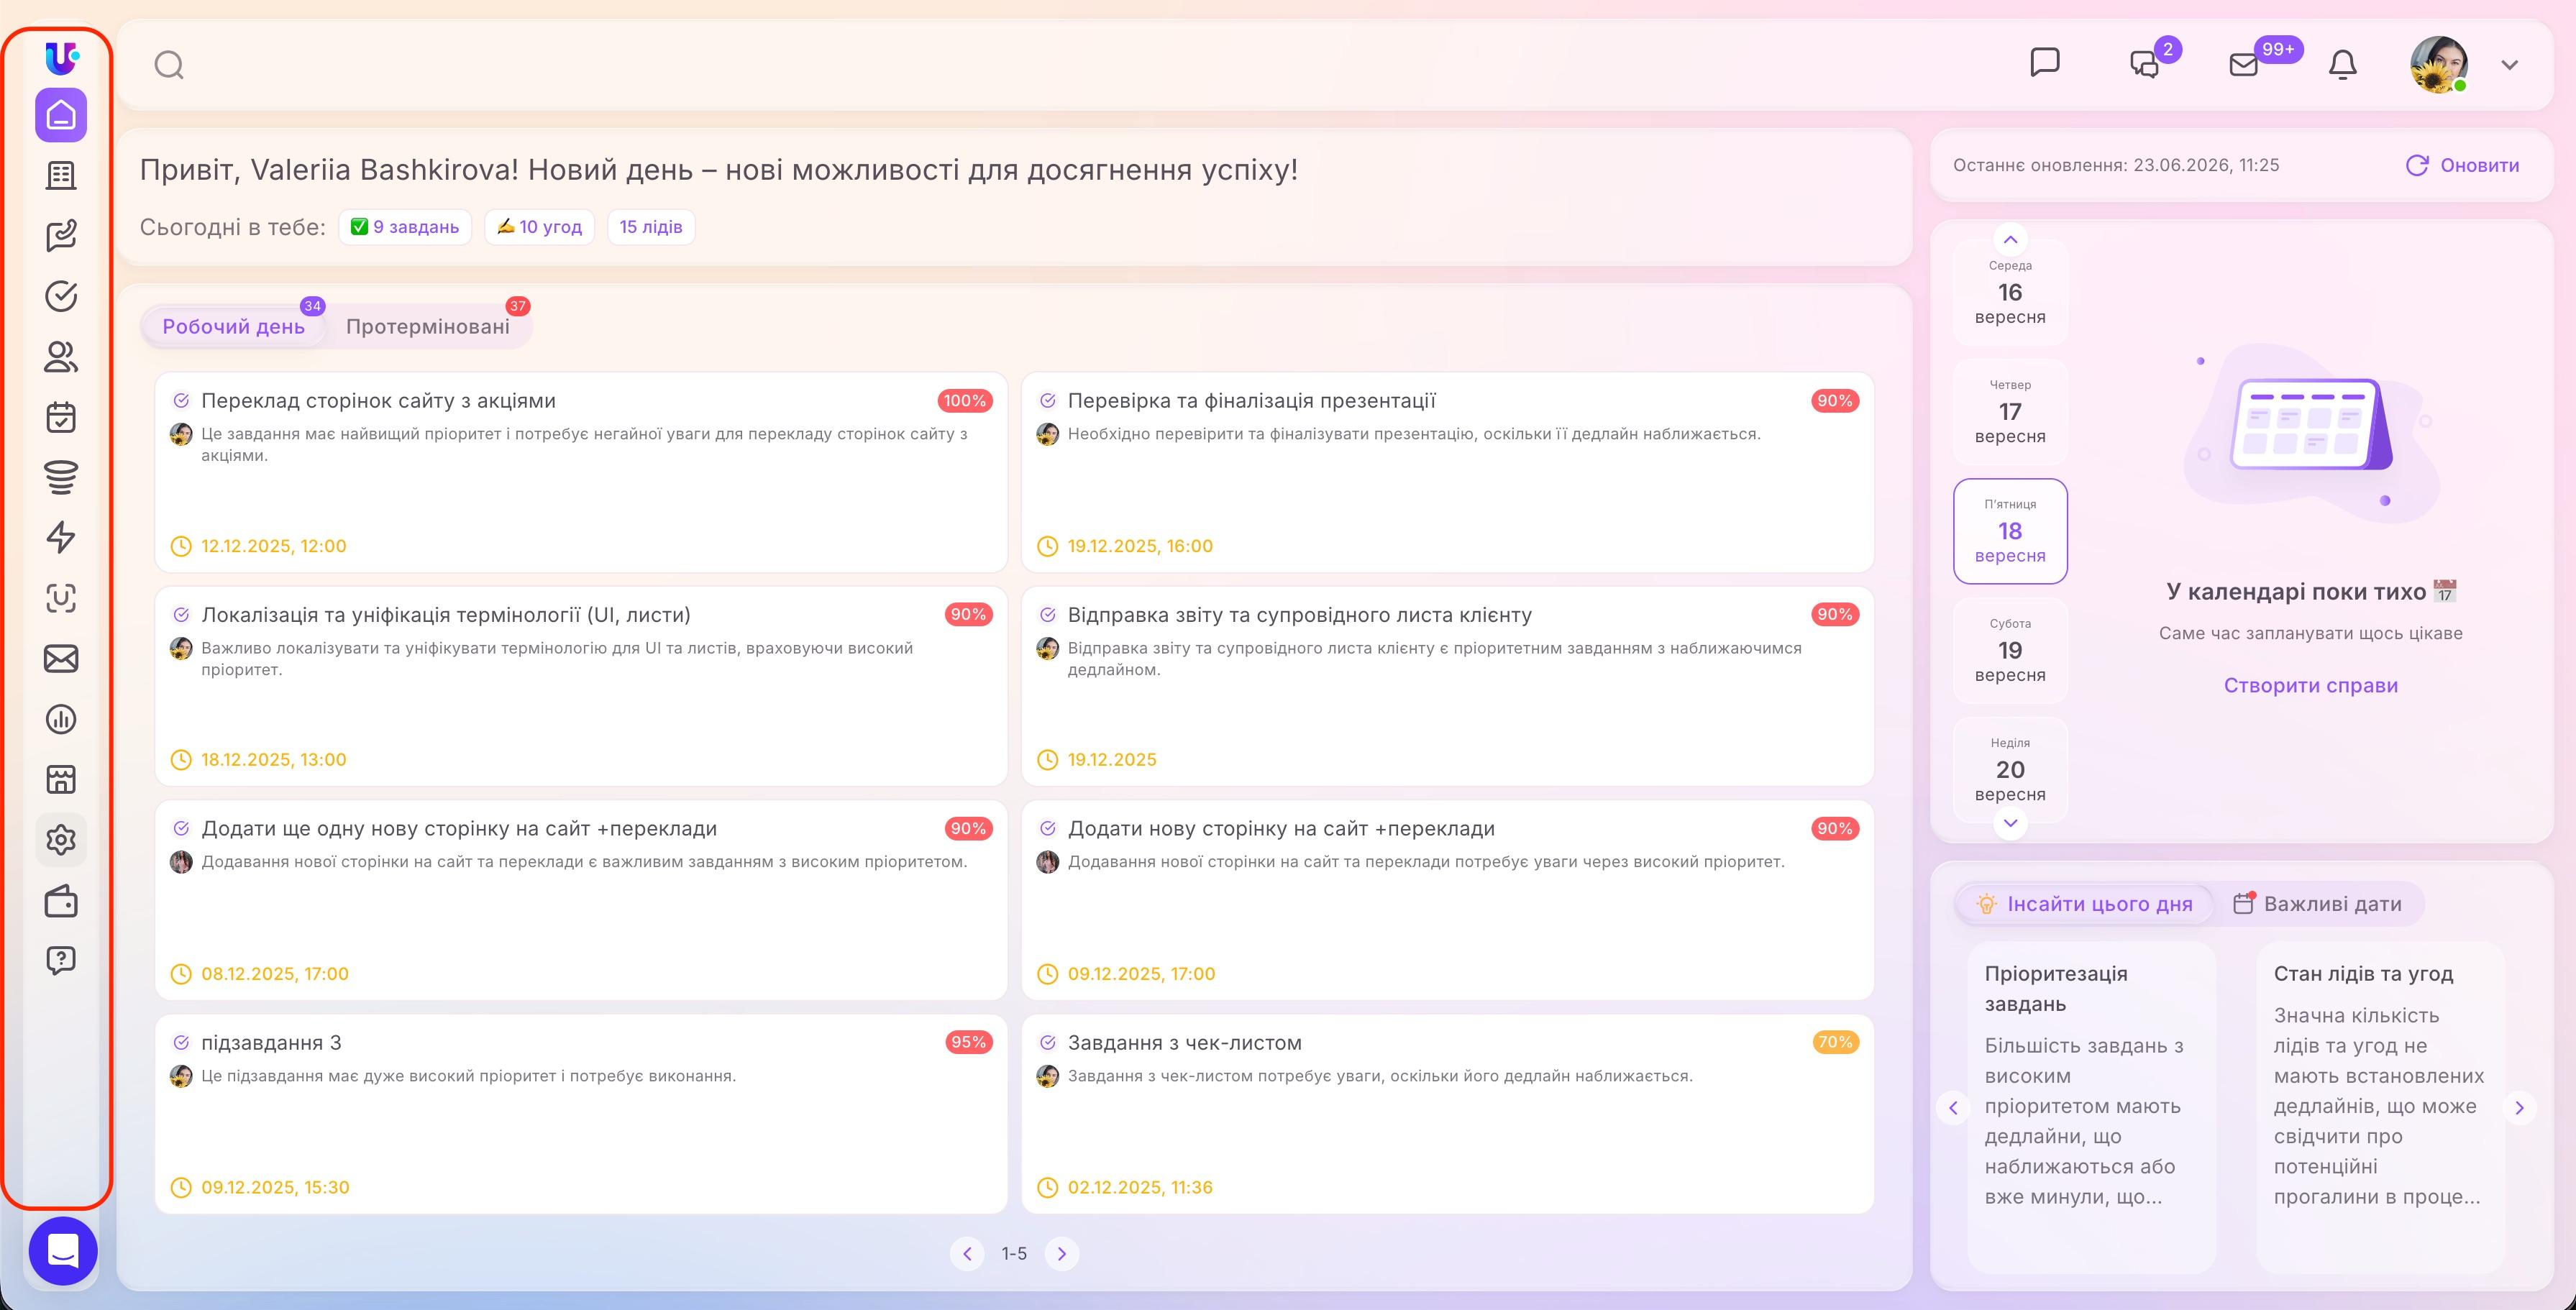
Task: Open the analytics chart icon in sidebar
Action: point(61,719)
